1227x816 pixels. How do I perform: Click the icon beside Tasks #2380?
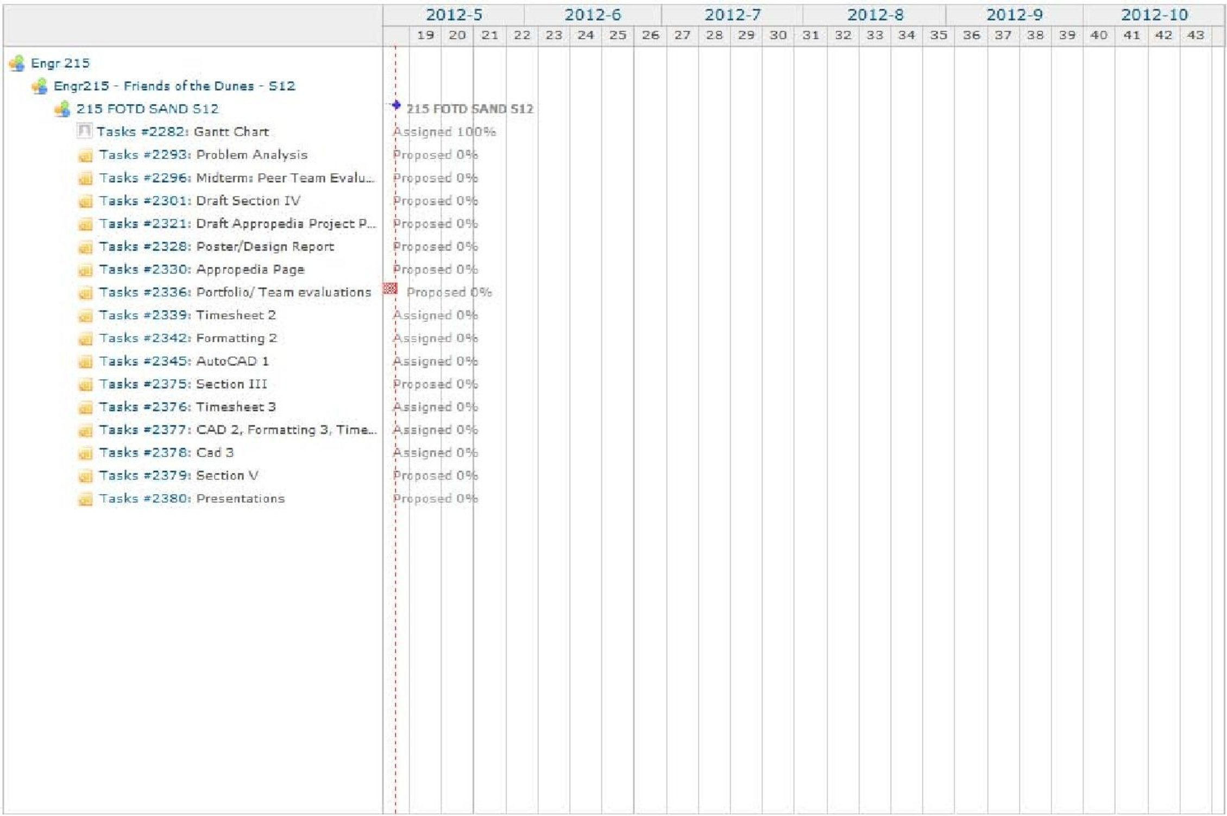click(85, 499)
